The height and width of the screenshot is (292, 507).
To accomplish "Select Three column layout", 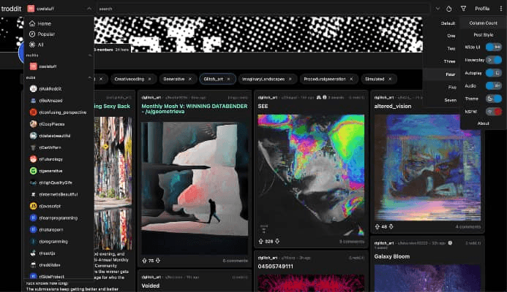I will (x=449, y=61).
